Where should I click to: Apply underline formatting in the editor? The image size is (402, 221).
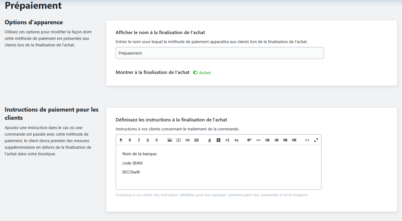pyautogui.click(x=148, y=140)
